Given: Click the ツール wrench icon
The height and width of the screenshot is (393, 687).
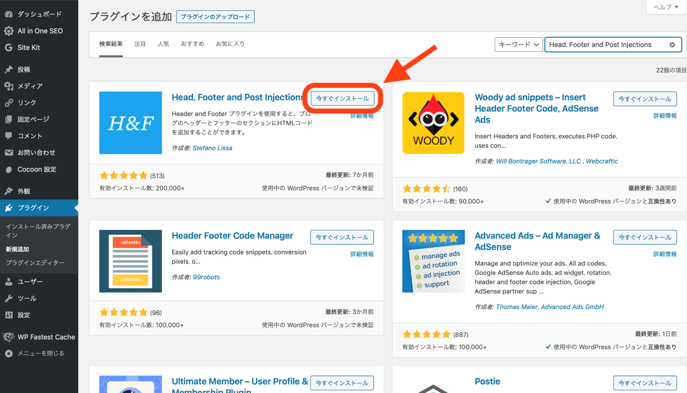Looking at the screenshot, I should pyautogui.click(x=9, y=298).
